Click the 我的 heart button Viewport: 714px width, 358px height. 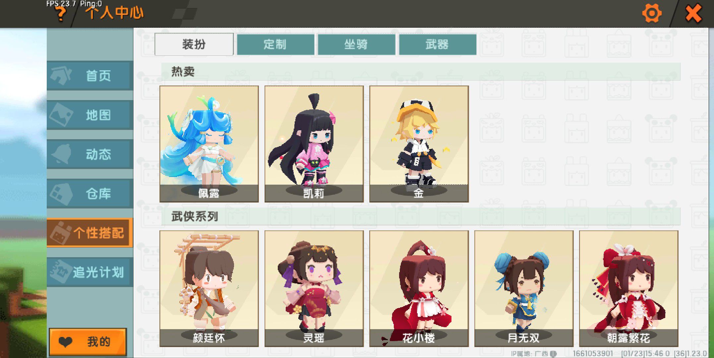88,342
